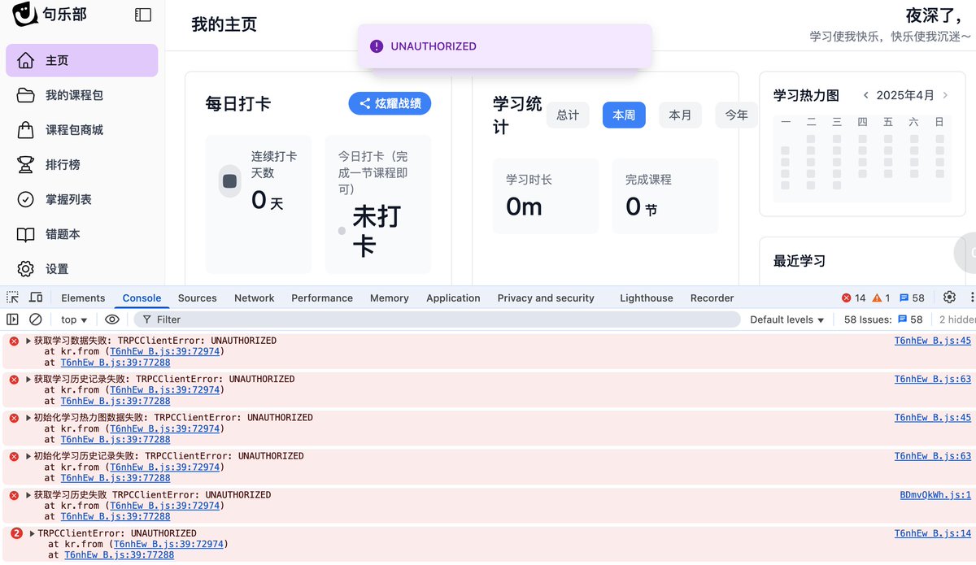976x565 pixels.
Task: Select the 本周 statistics filter
Action: pyautogui.click(x=624, y=115)
